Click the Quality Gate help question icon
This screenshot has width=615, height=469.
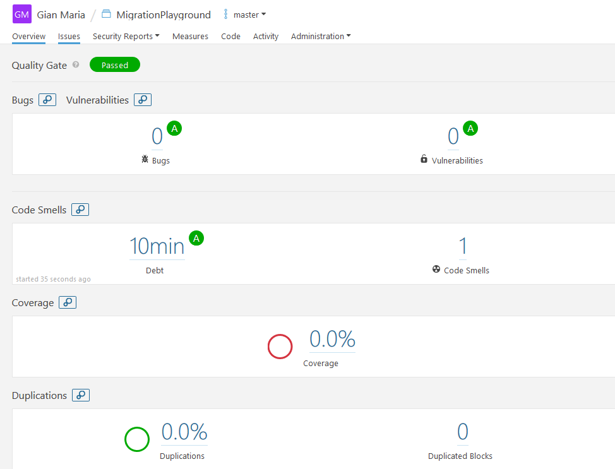(76, 64)
